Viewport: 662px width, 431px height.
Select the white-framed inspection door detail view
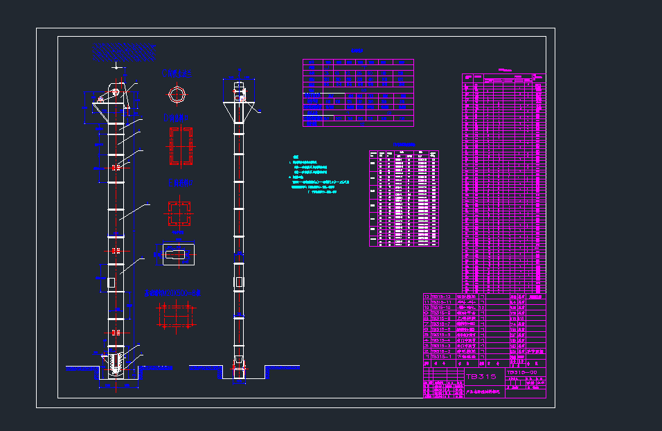click(x=179, y=254)
